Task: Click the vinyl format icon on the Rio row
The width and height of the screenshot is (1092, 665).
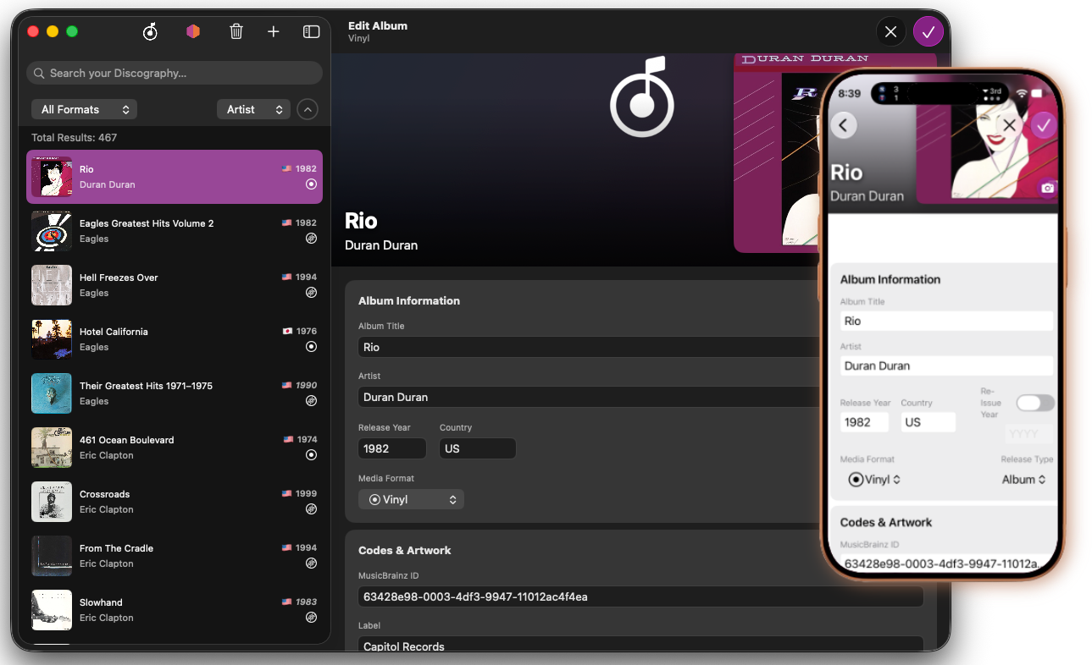Action: point(311,184)
